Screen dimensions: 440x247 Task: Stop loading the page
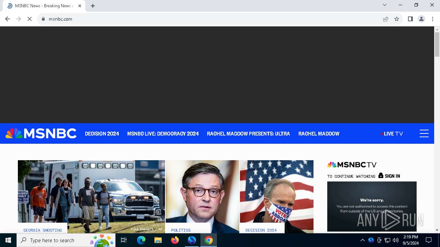[30, 19]
